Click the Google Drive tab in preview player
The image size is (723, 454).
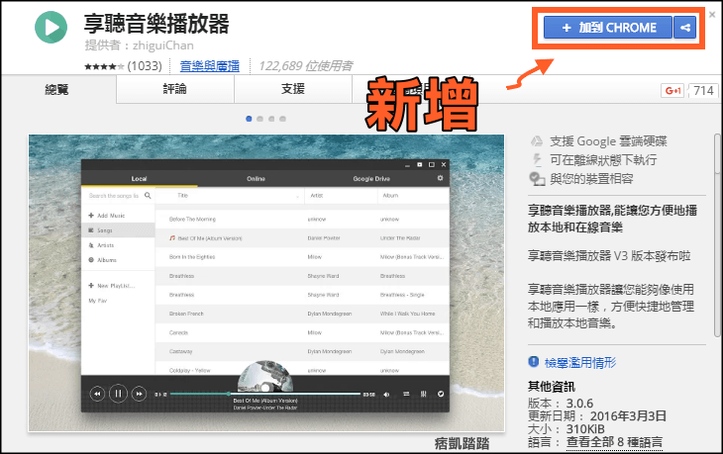371,179
